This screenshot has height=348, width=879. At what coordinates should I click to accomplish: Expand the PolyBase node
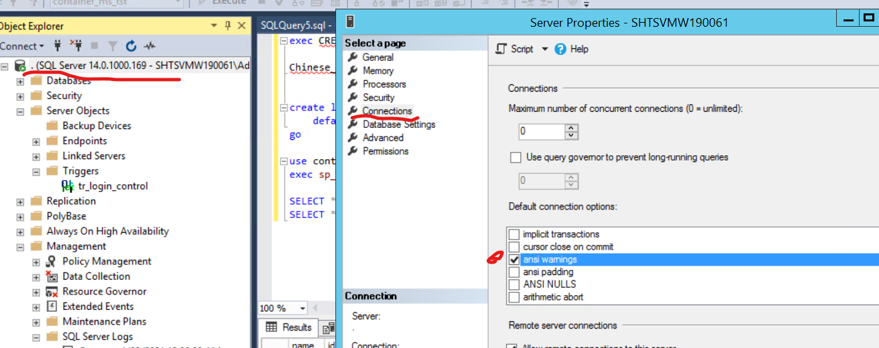[20, 216]
